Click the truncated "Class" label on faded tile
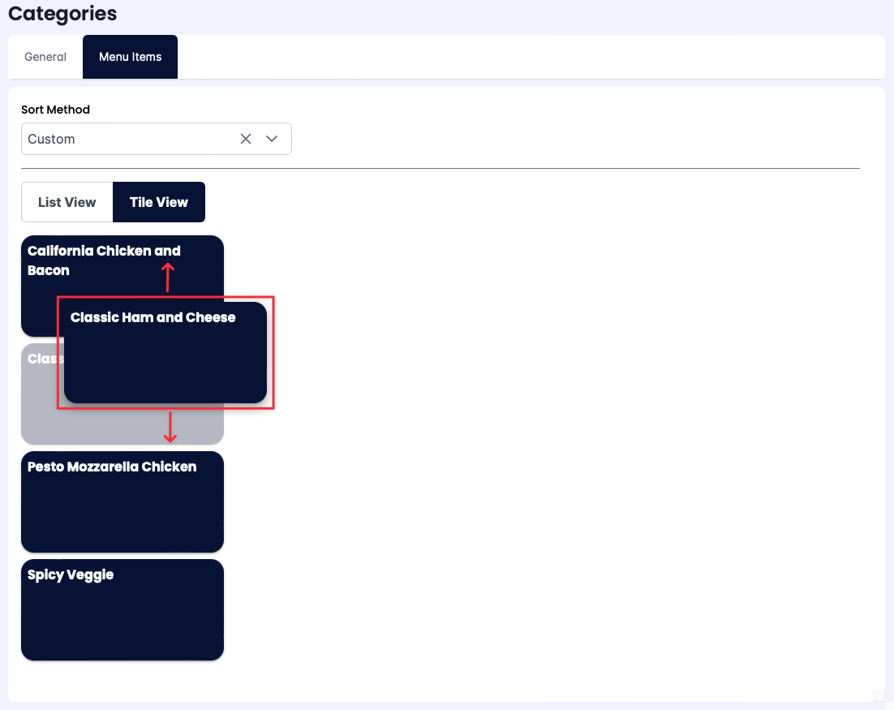Screen dimensions: 894x710 click(41, 359)
